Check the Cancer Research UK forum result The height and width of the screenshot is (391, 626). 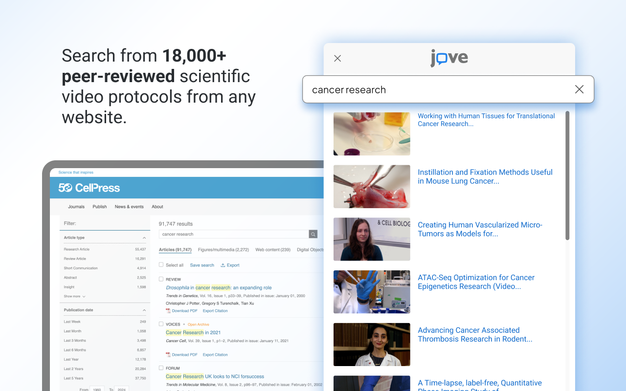click(x=161, y=368)
